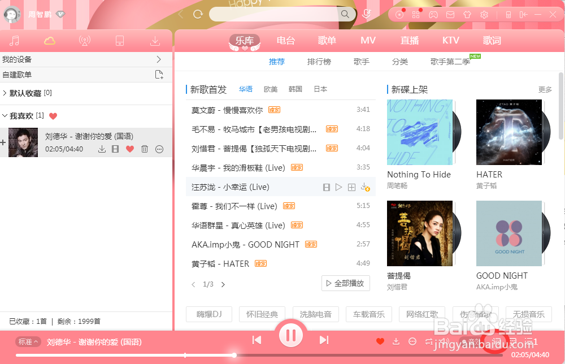
Task: Open the local music note tab
Action: tap(15, 41)
